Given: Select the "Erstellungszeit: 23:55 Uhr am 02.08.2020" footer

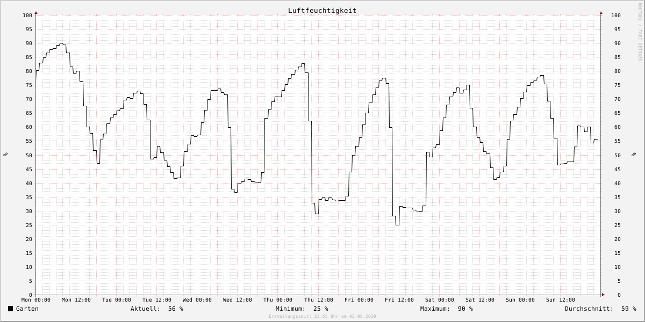Looking at the screenshot, I should [322, 317].
